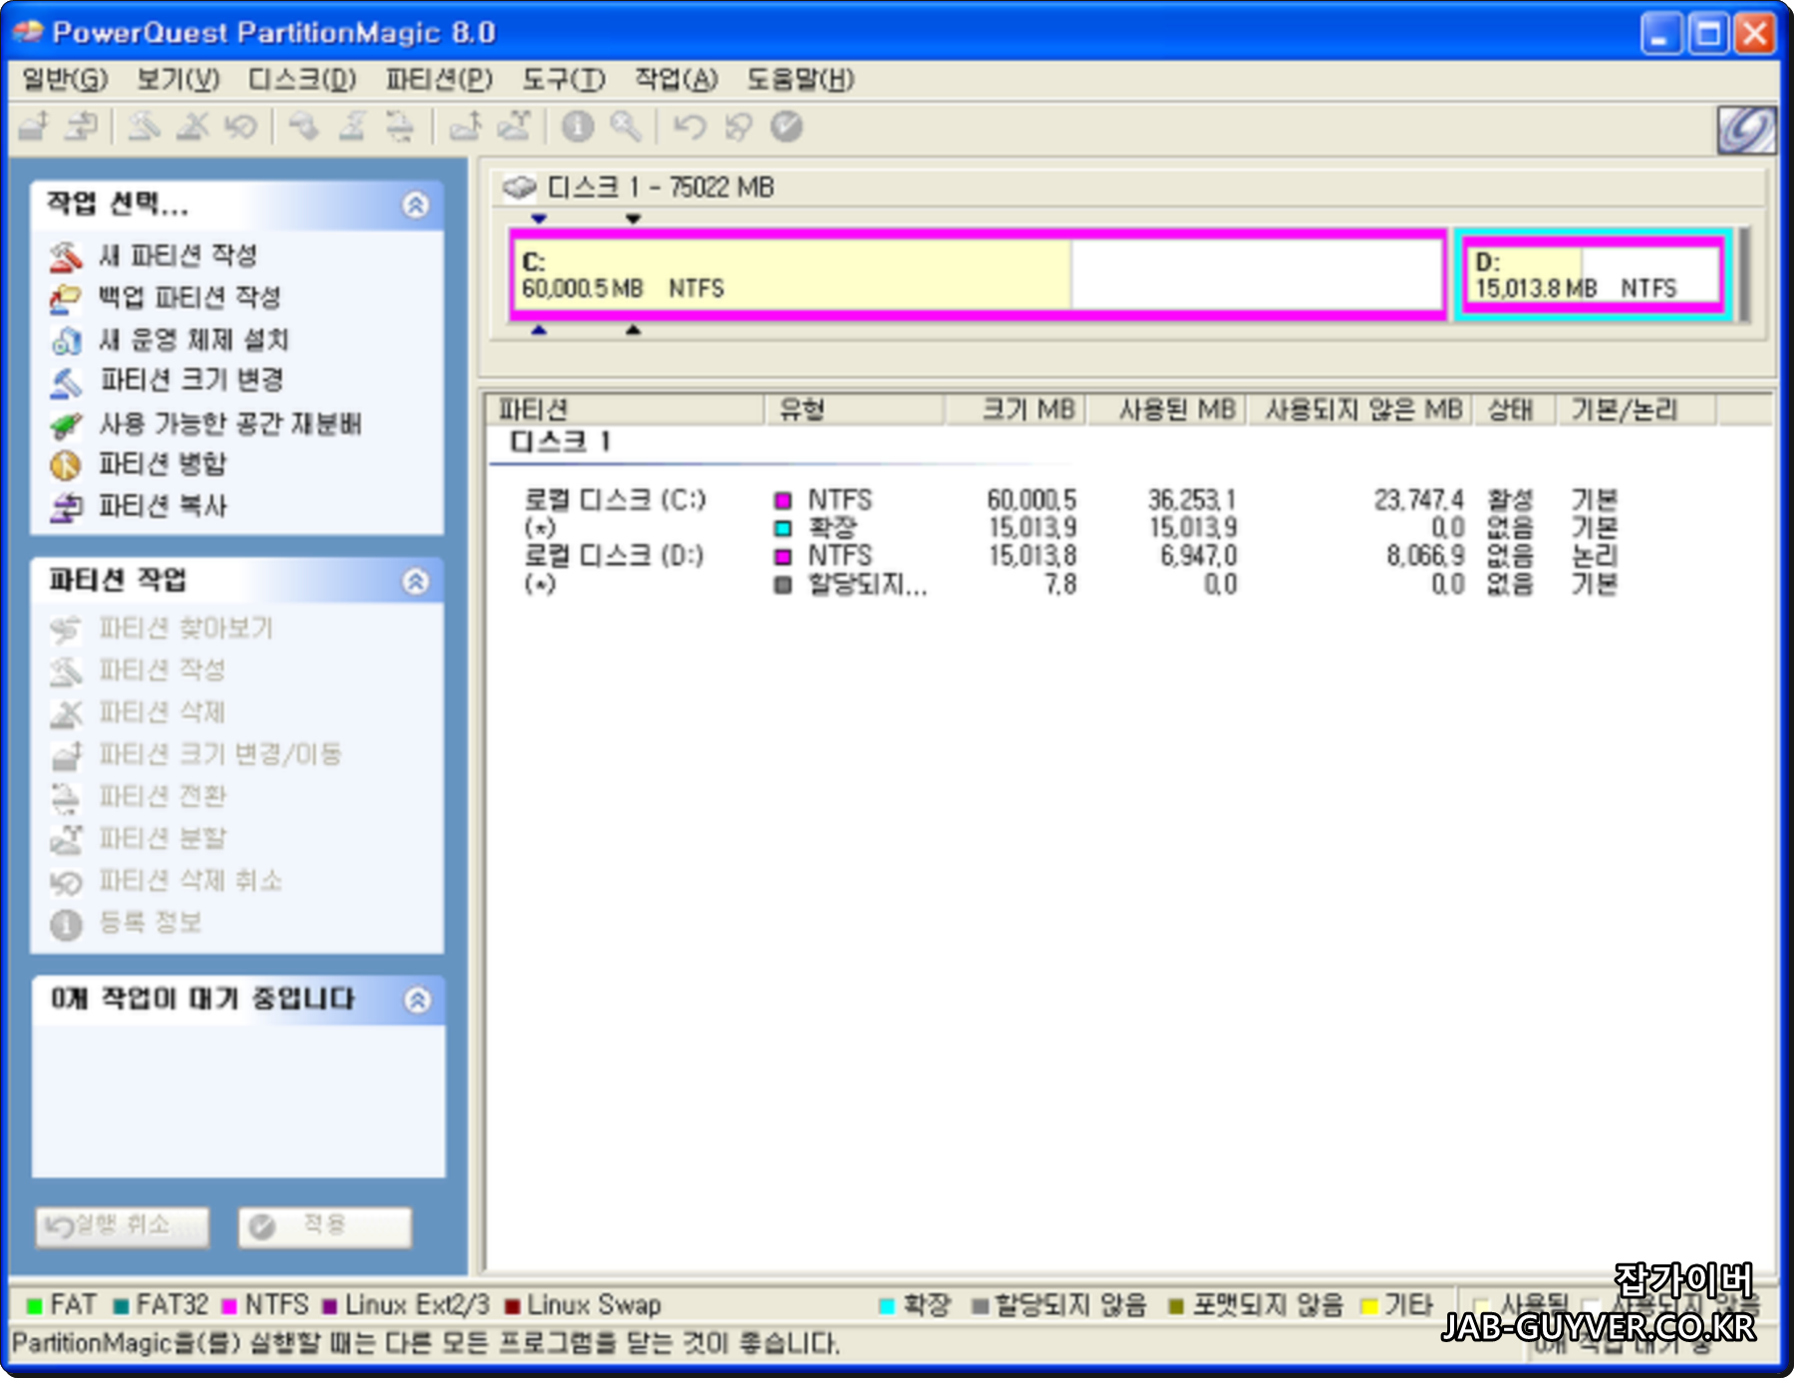Click the 크기 MB column header
Image resolution: width=1794 pixels, height=1378 pixels.
[1015, 410]
